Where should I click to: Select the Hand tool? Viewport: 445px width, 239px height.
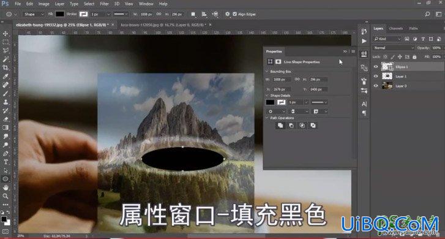coord(6,188)
